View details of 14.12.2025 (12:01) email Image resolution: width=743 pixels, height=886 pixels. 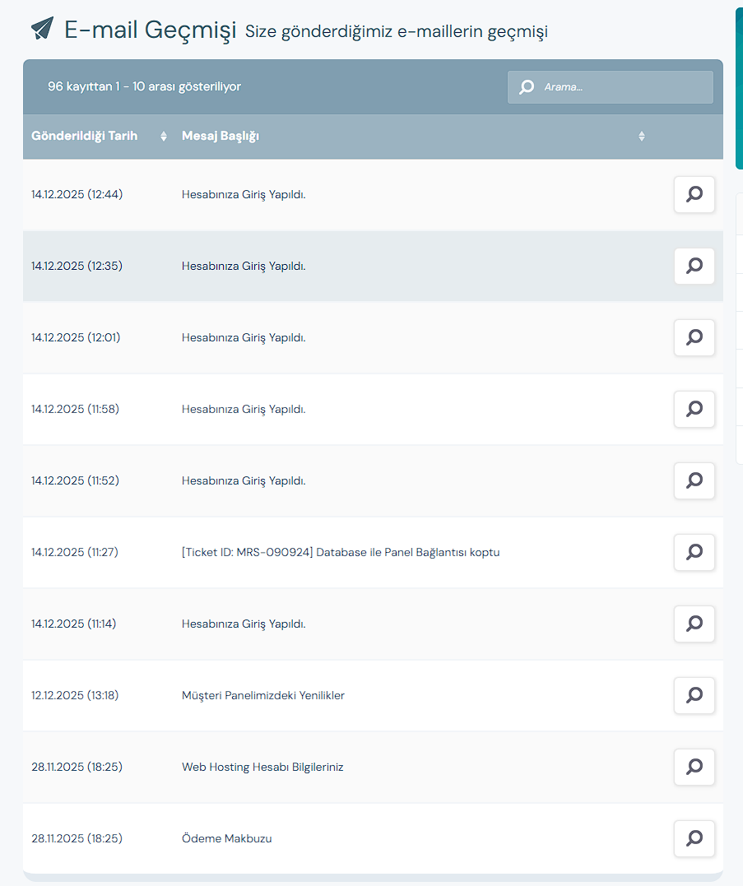pos(694,337)
